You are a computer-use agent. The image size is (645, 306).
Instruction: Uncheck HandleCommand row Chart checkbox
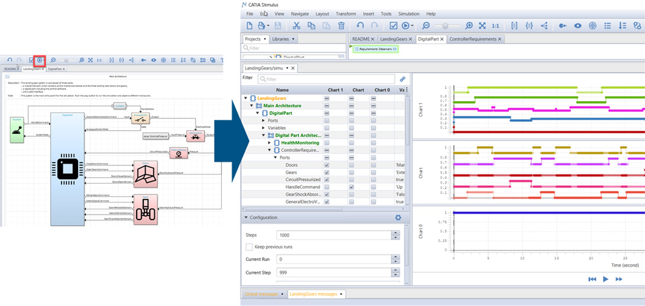(352, 187)
